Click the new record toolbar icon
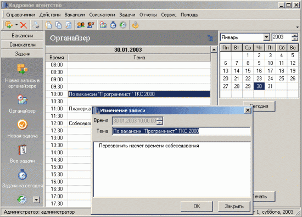 9,25
